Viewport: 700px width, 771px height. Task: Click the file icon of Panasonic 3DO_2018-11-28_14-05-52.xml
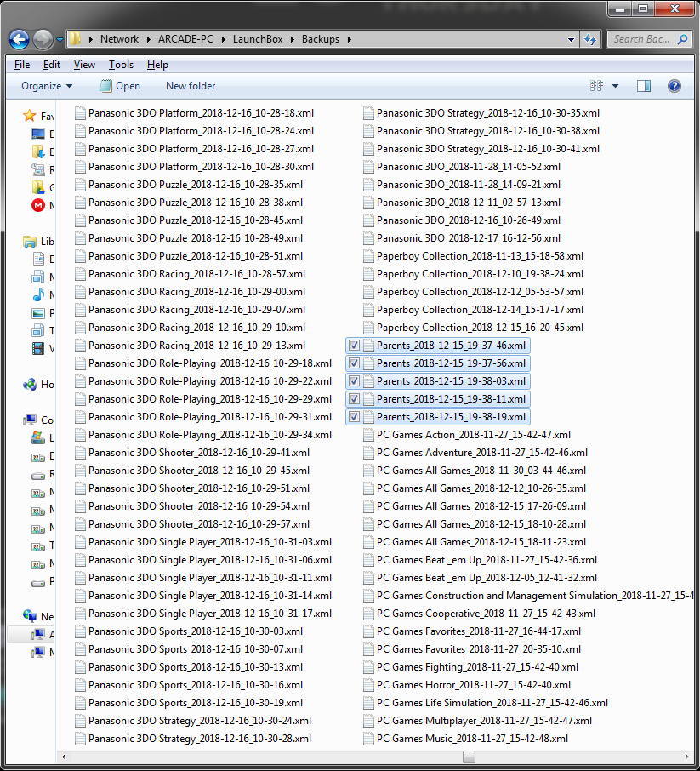[x=367, y=167]
